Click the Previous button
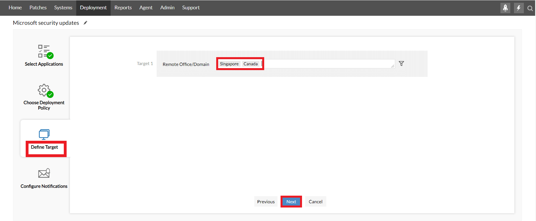This screenshot has width=536, height=221. (266, 202)
